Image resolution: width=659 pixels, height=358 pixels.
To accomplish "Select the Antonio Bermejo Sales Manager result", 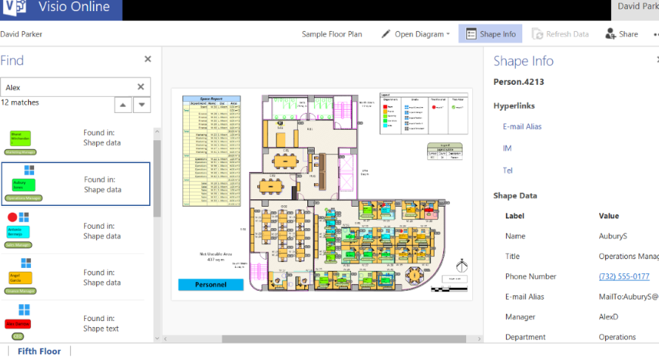I will tap(74, 231).
